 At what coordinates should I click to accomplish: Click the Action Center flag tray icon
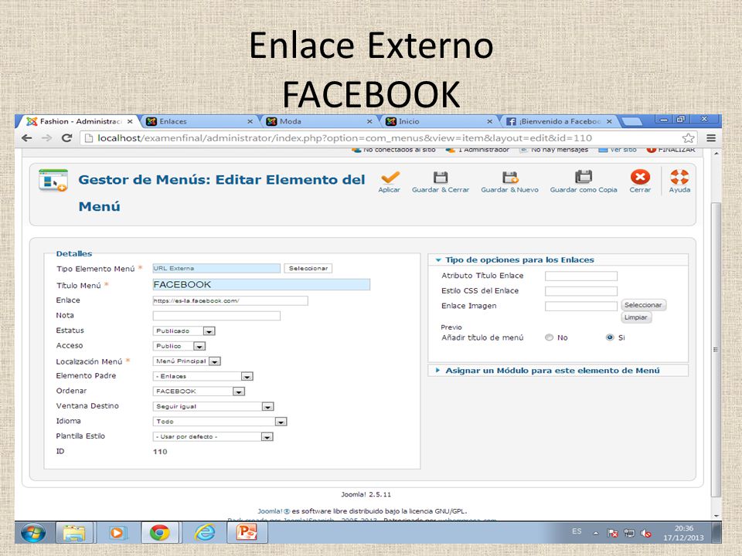(x=612, y=534)
